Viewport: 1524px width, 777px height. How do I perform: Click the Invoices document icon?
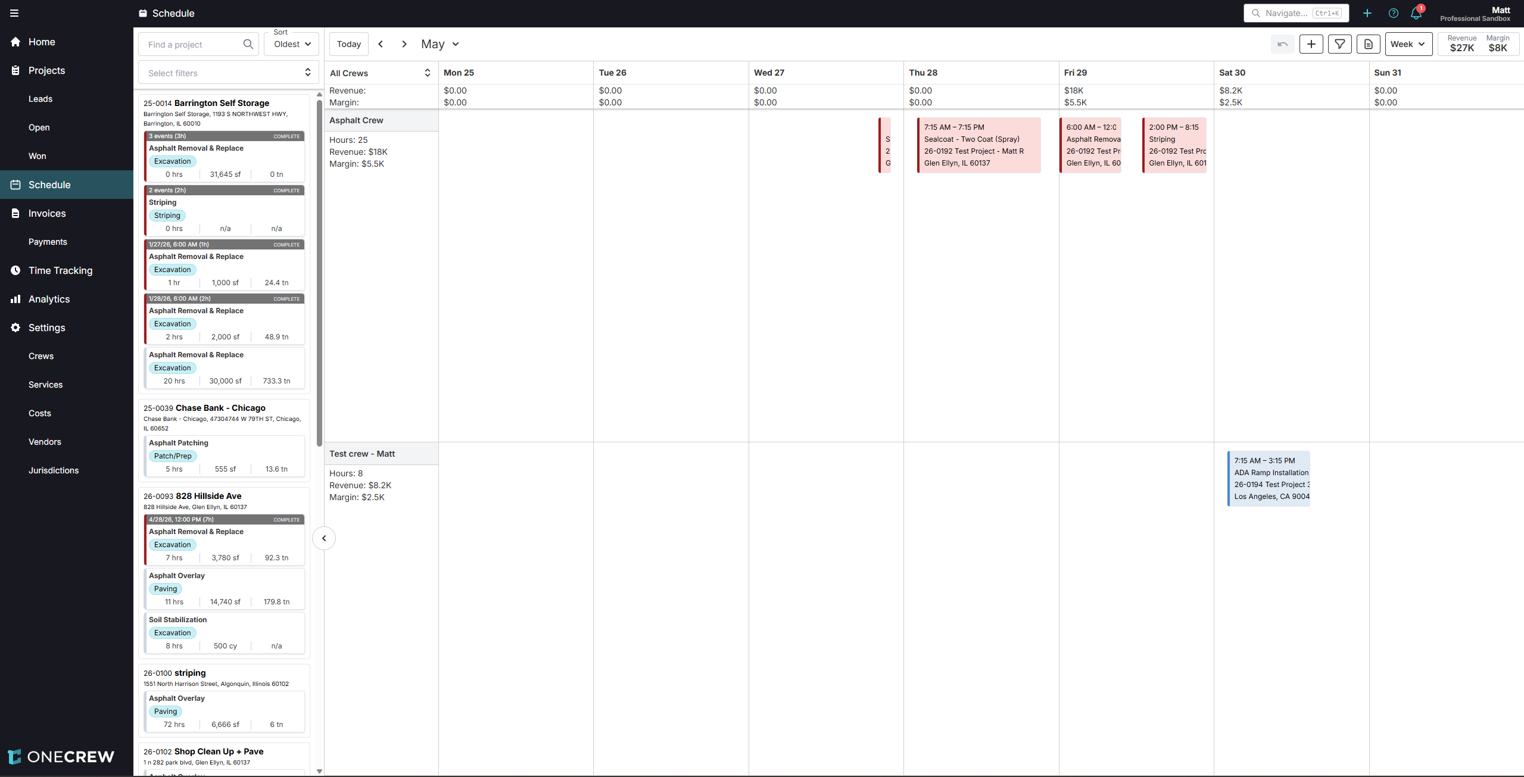coord(15,213)
